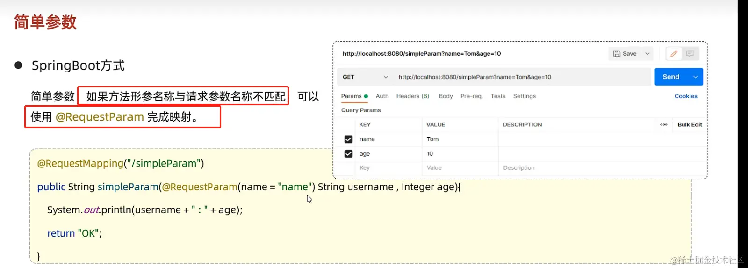Click the return "OK" code line
Image resolution: width=748 pixels, height=268 pixels.
pos(74,233)
